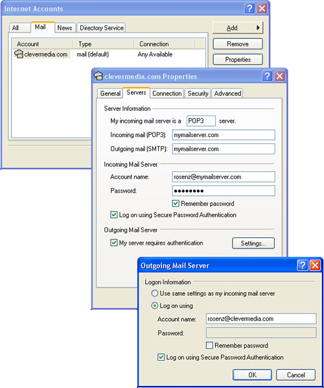Click the Settings... button
324x388 pixels.
253,243
